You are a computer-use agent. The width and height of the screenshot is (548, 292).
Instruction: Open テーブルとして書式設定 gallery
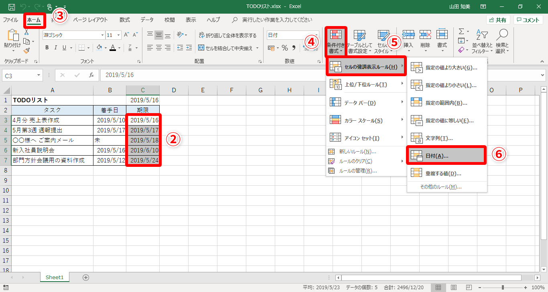[x=359, y=42]
